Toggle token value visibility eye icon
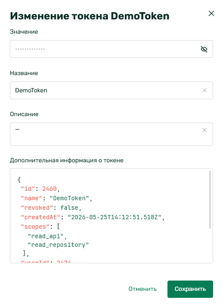This screenshot has width=223, height=306. click(204, 49)
